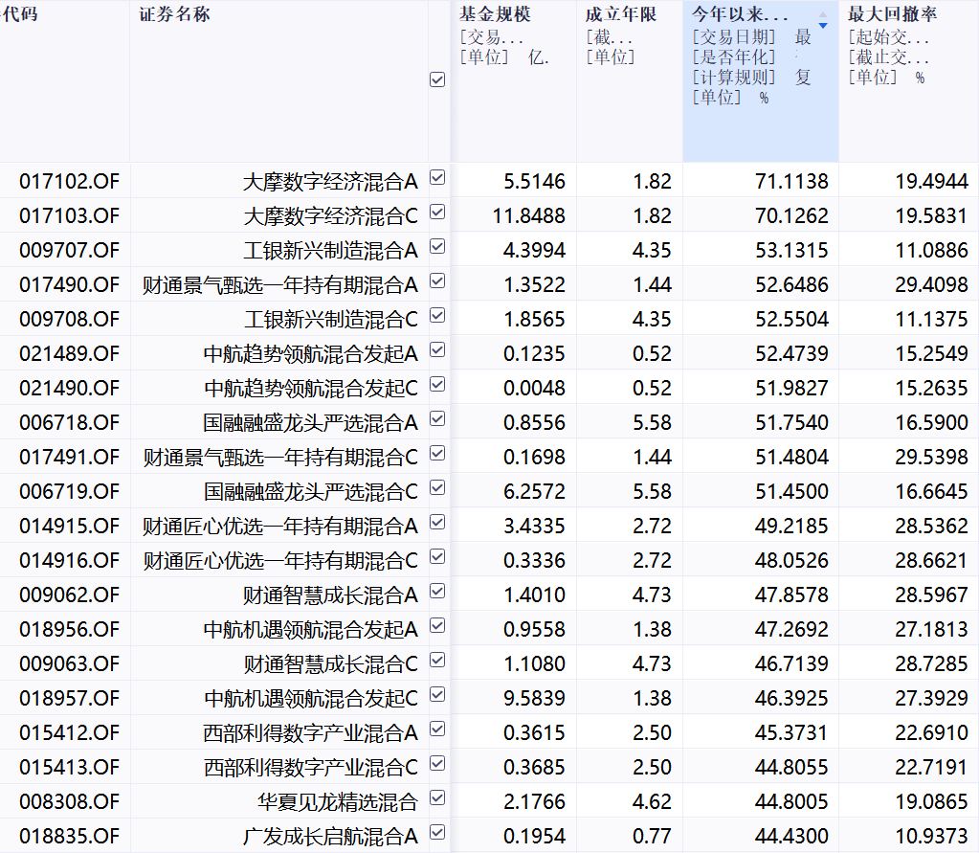Select fund code 017490.OF
This screenshot has width=979, height=853.
(69, 284)
